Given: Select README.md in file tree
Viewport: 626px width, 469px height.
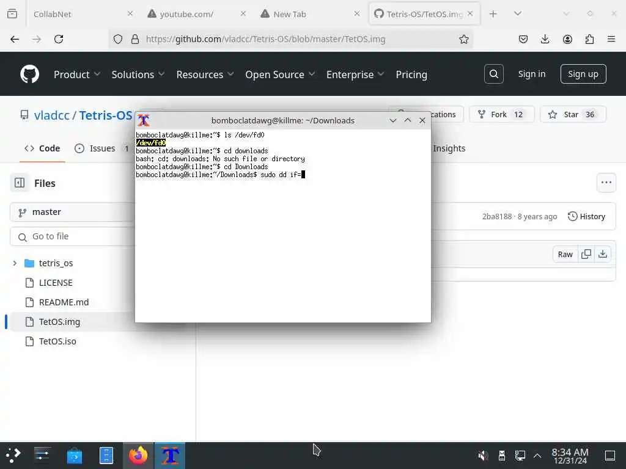Looking at the screenshot, I should [64, 302].
